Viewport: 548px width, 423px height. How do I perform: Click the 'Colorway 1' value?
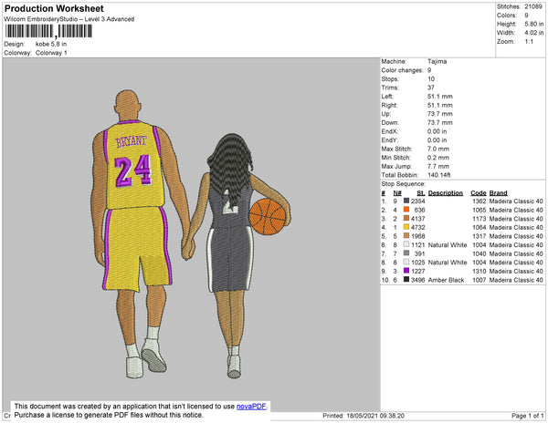pyautogui.click(x=51, y=53)
